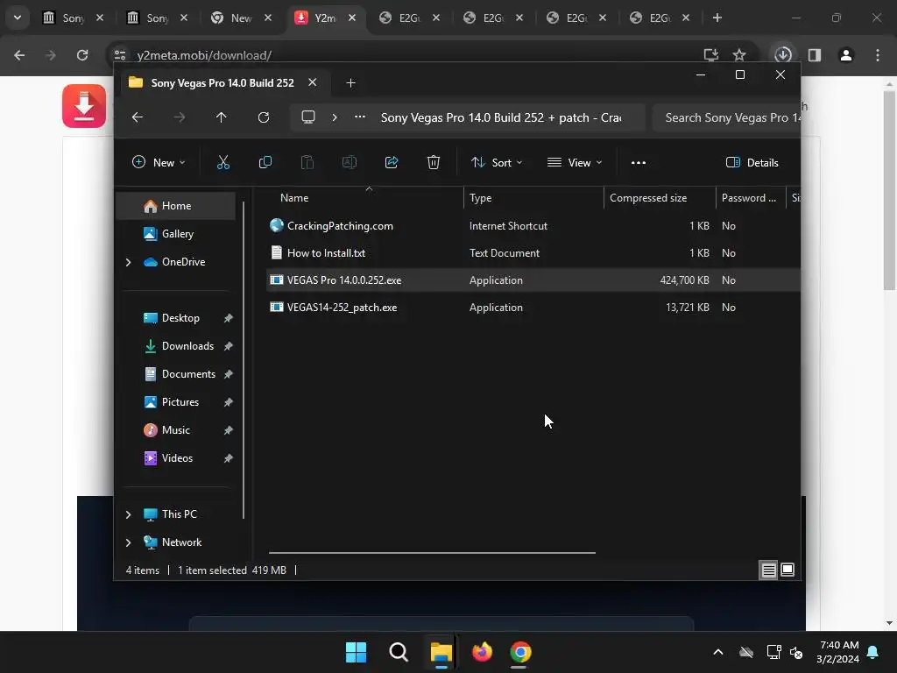Open Documents quick access folder
This screenshot has width=897, height=673.
click(188, 373)
